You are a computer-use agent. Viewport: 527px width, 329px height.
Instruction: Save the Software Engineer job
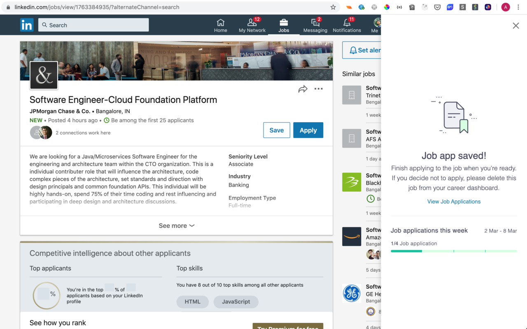277,130
